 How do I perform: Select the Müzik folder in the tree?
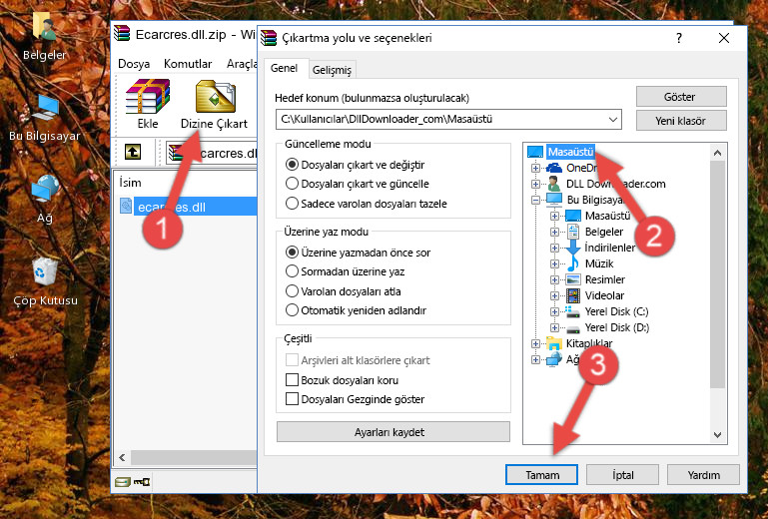(599, 263)
